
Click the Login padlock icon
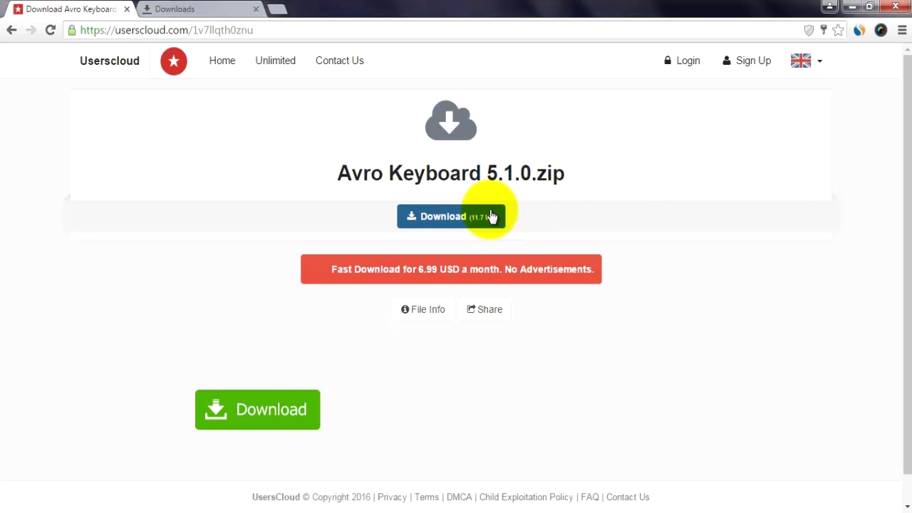668,61
